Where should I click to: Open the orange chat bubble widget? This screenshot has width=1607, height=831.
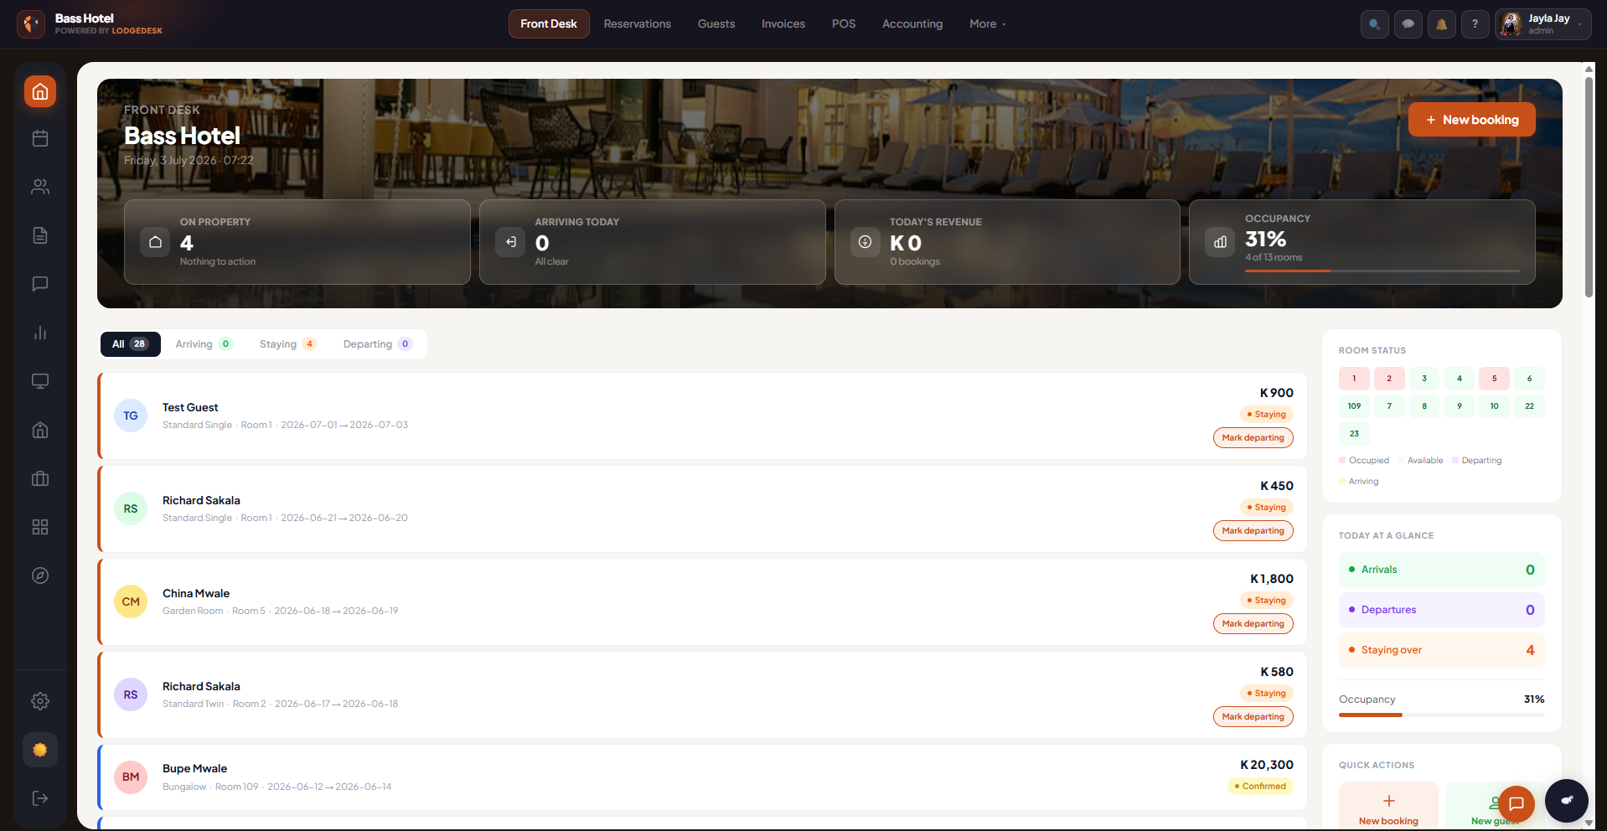pyautogui.click(x=1516, y=804)
